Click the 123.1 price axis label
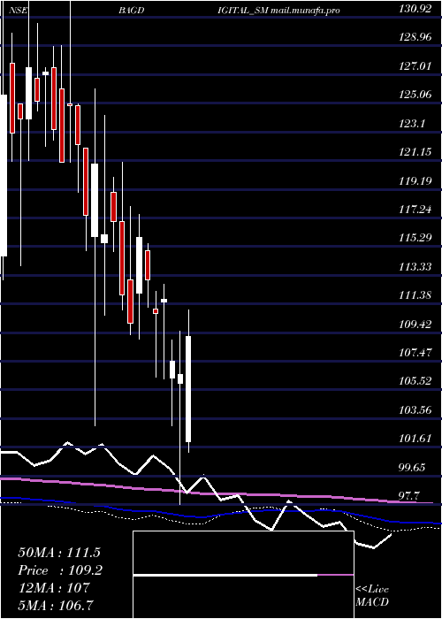 412,124
